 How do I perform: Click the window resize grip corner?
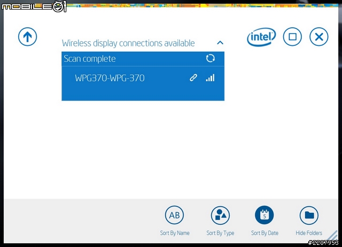(x=332, y=236)
